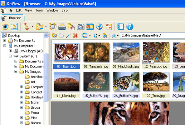Click the checklist Options icon
This screenshot has height=125, width=185.
tap(121, 27)
